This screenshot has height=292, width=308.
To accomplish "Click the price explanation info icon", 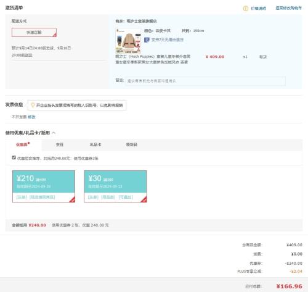I will tap(245, 9).
